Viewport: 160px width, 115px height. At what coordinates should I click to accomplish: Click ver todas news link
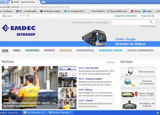coord(111,62)
